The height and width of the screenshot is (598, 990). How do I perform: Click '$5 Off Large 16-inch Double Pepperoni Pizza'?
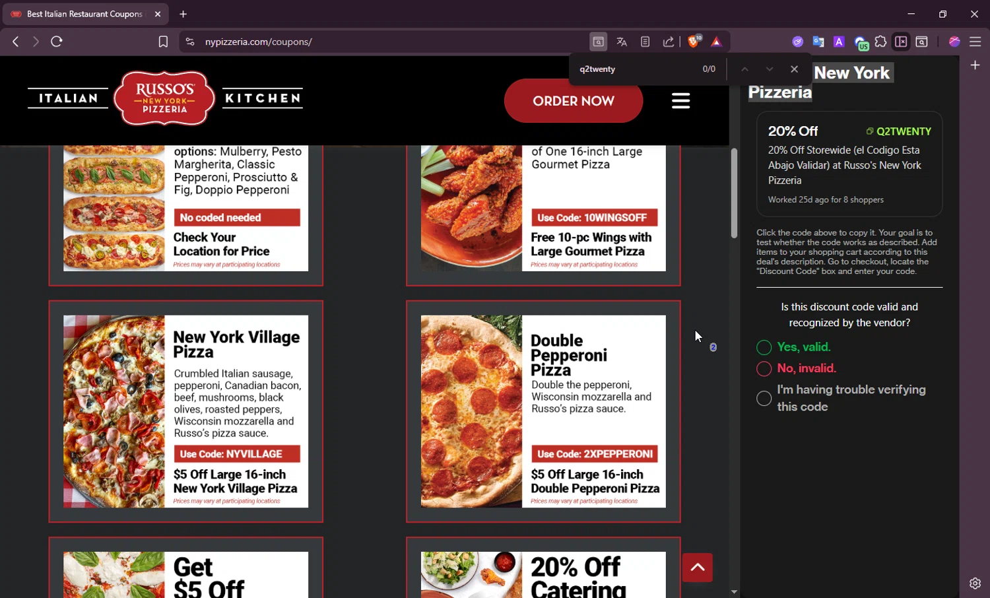point(595,481)
